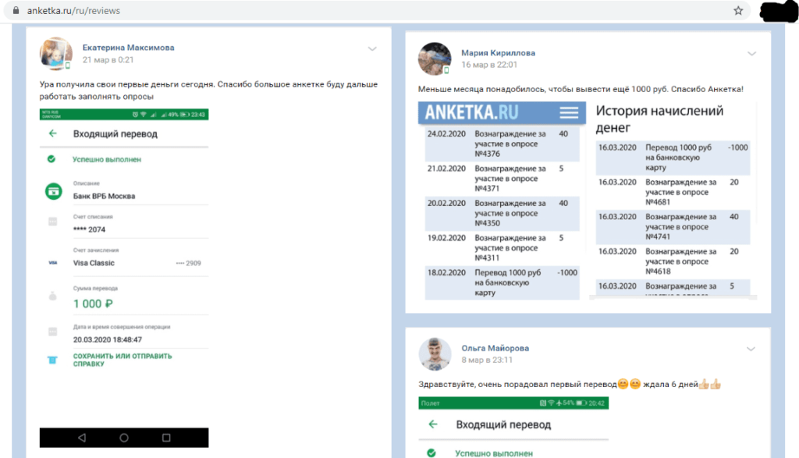799x458 pixels.
Task: Click back arrow in Ольга's Входящий перевод screenshot
Action: click(433, 424)
